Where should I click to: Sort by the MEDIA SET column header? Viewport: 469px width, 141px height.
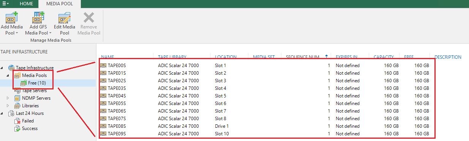pos(264,57)
